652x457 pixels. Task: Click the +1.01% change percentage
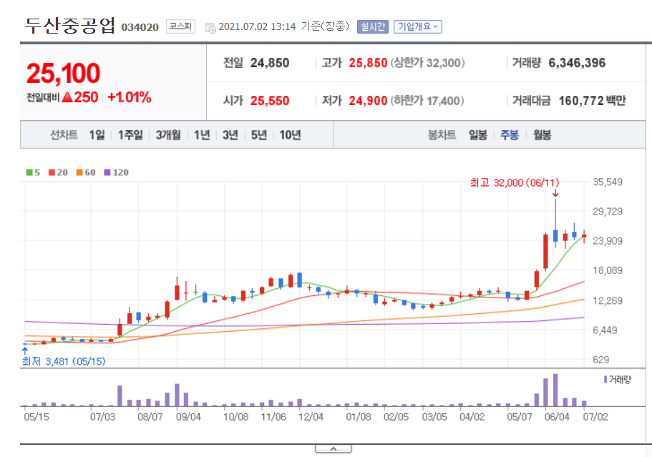(x=130, y=97)
